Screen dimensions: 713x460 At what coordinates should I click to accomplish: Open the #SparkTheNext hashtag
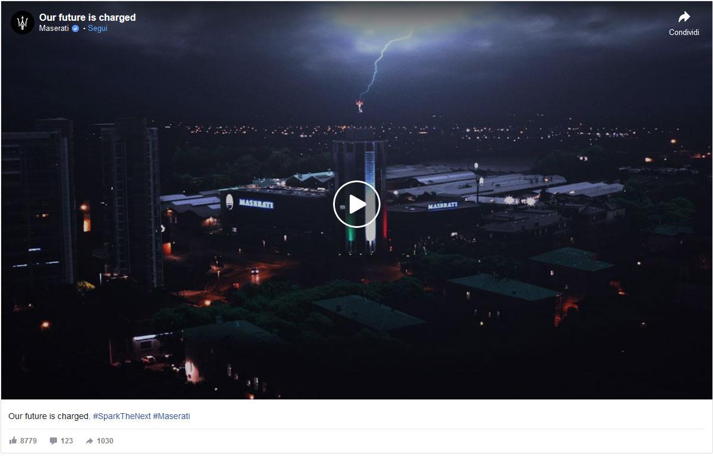(x=122, y=416)
